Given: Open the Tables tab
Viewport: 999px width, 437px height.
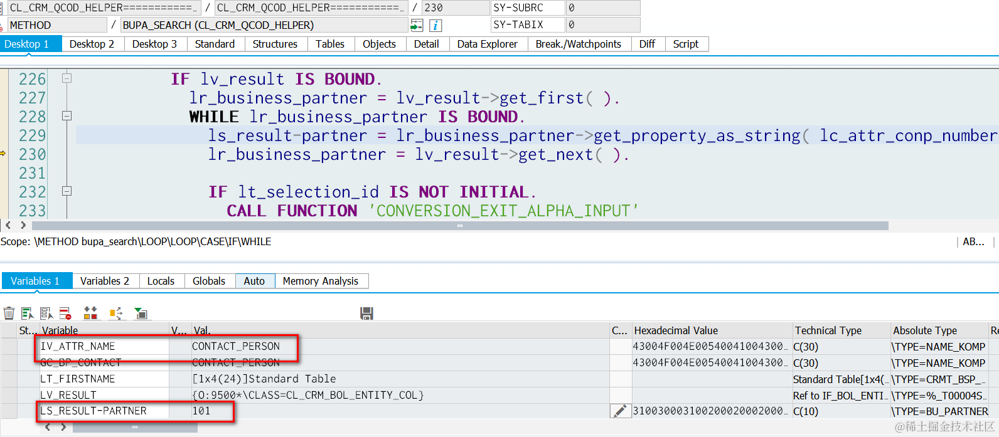Looking at the screenshot, I should pos(330,44).
